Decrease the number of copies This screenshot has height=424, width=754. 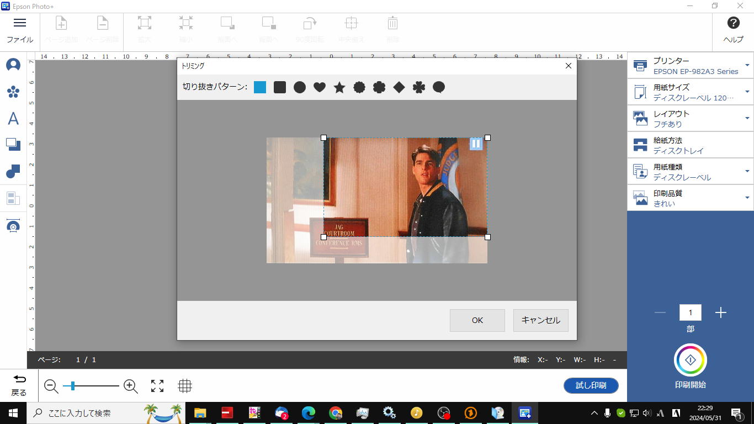tap(660, 312)
